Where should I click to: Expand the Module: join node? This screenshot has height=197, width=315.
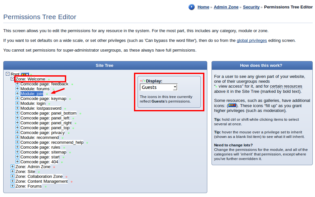18,93
